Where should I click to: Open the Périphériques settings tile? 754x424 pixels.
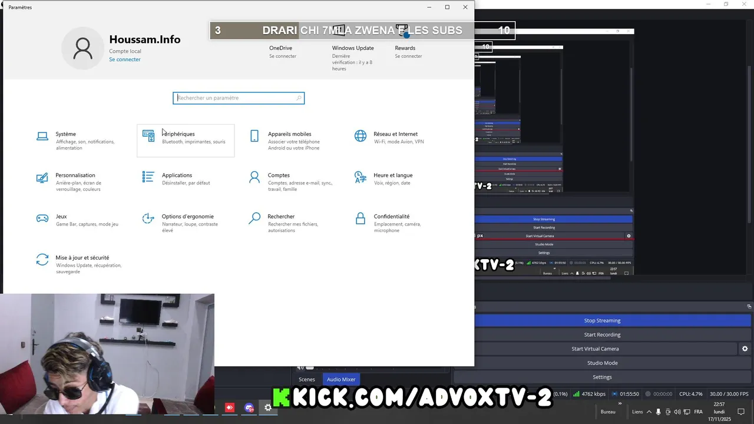(186, 141)
